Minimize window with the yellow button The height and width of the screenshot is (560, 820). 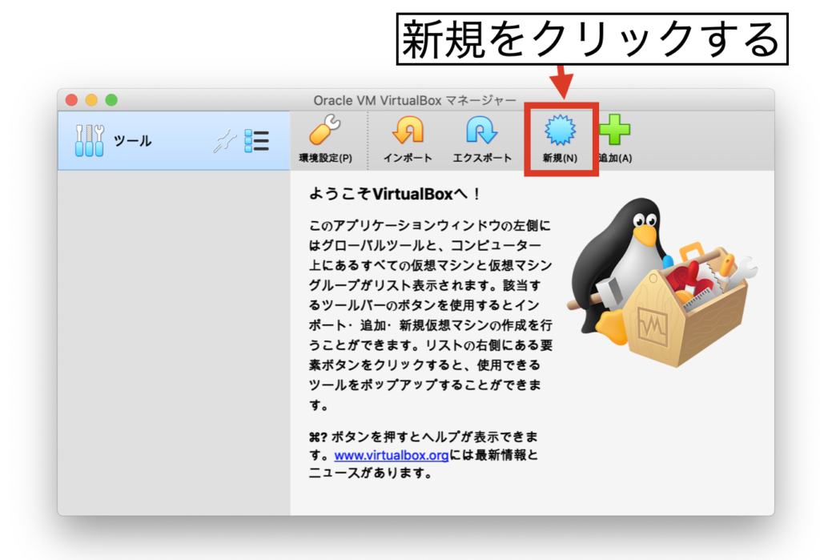pos(91,100)
